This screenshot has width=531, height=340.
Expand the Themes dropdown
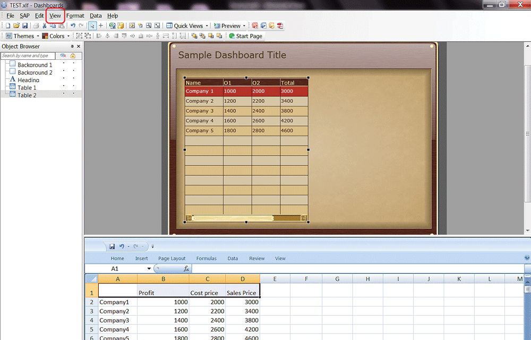(38, 36)
